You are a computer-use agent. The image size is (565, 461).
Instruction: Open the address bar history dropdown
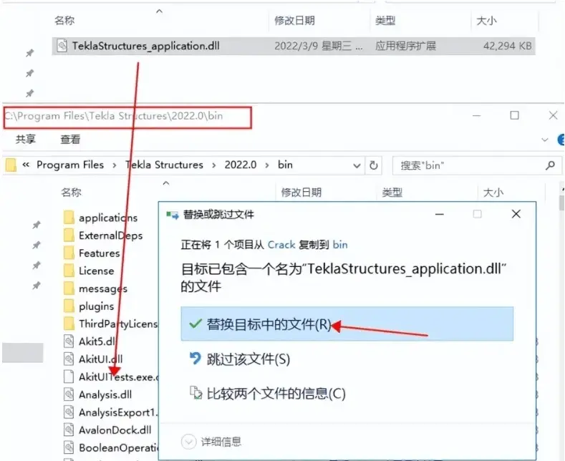point(357,165)
